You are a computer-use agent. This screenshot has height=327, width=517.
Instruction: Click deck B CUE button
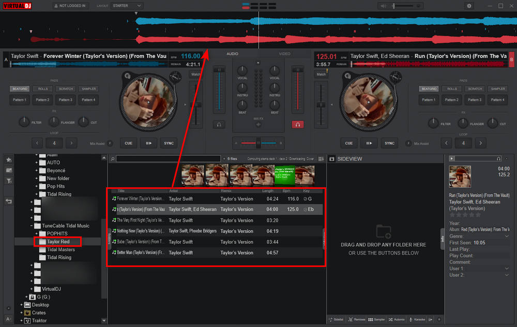pyautogui.click(x=349, y=143)
